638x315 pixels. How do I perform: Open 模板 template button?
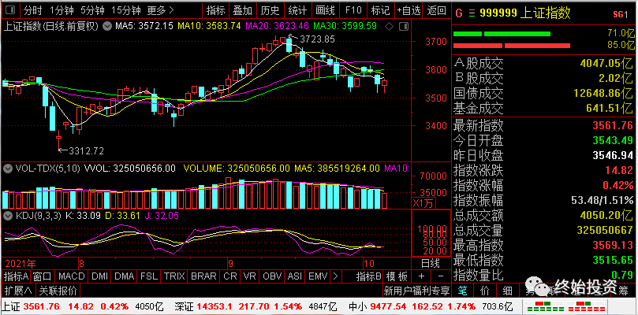tap(397, 276)
